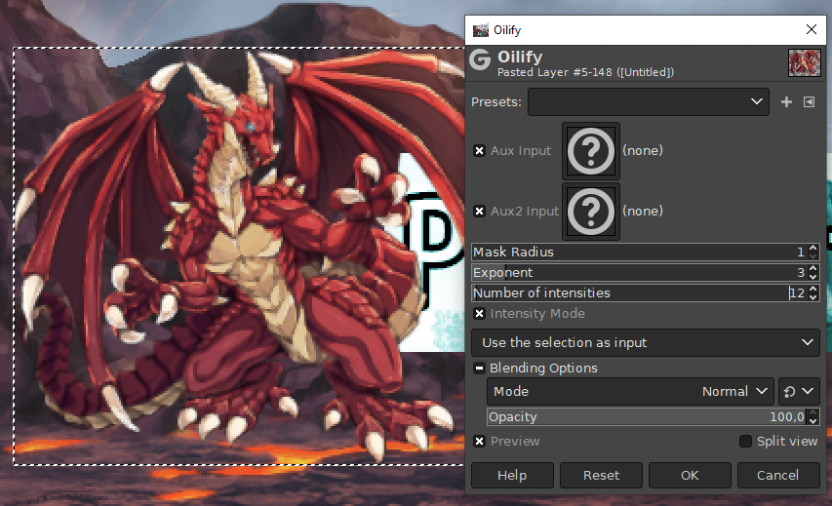Decrease Opacity with down arrow

point(812,421)
